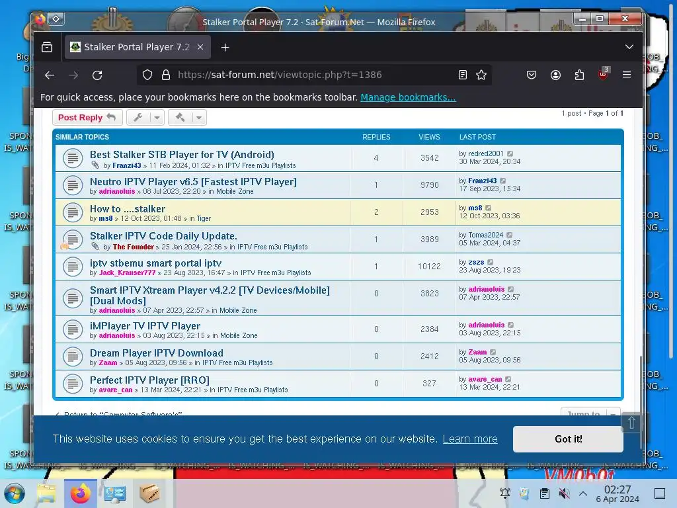
Task: Open topic Smart IPTV Xtream Player v4.2.2
Action: tap(210, 296)
